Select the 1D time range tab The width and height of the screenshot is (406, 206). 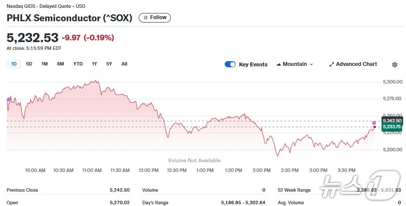coord(14,64)
